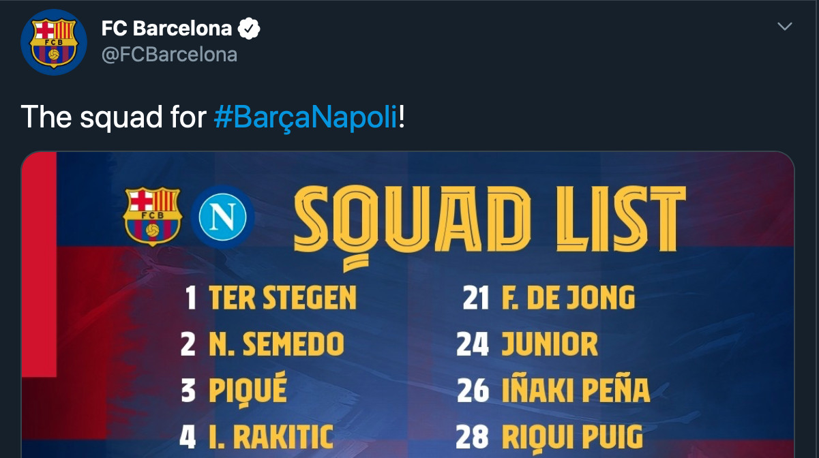The image size is (819, 458).
Task: Select N. SEMEDO in the squad list
Action: (276, 345)
